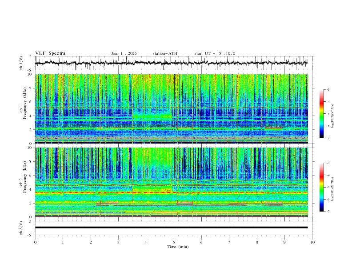This screenshot has height=272, width=352.
Task: Click the 'station=ATH' label
Action: click(x=165, y=53)
